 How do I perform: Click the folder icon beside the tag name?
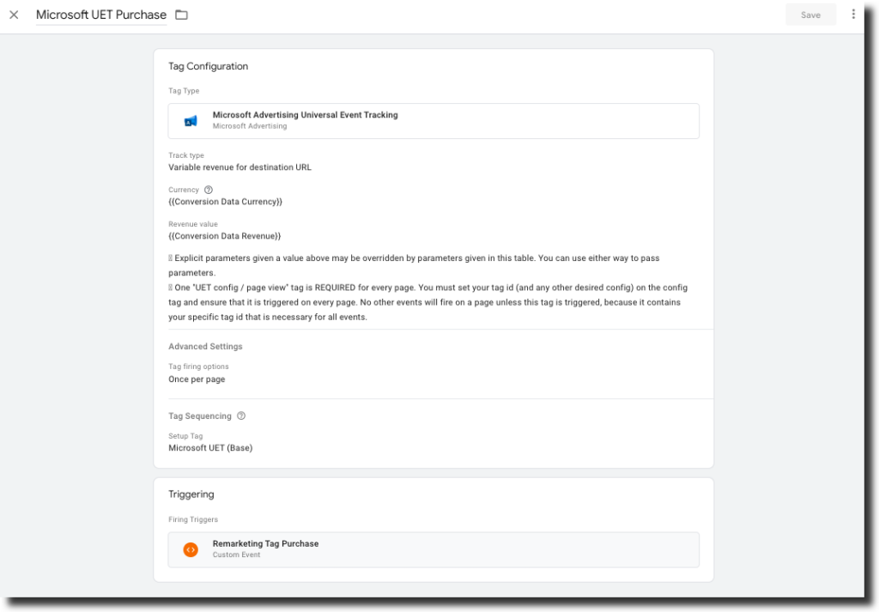181,15
